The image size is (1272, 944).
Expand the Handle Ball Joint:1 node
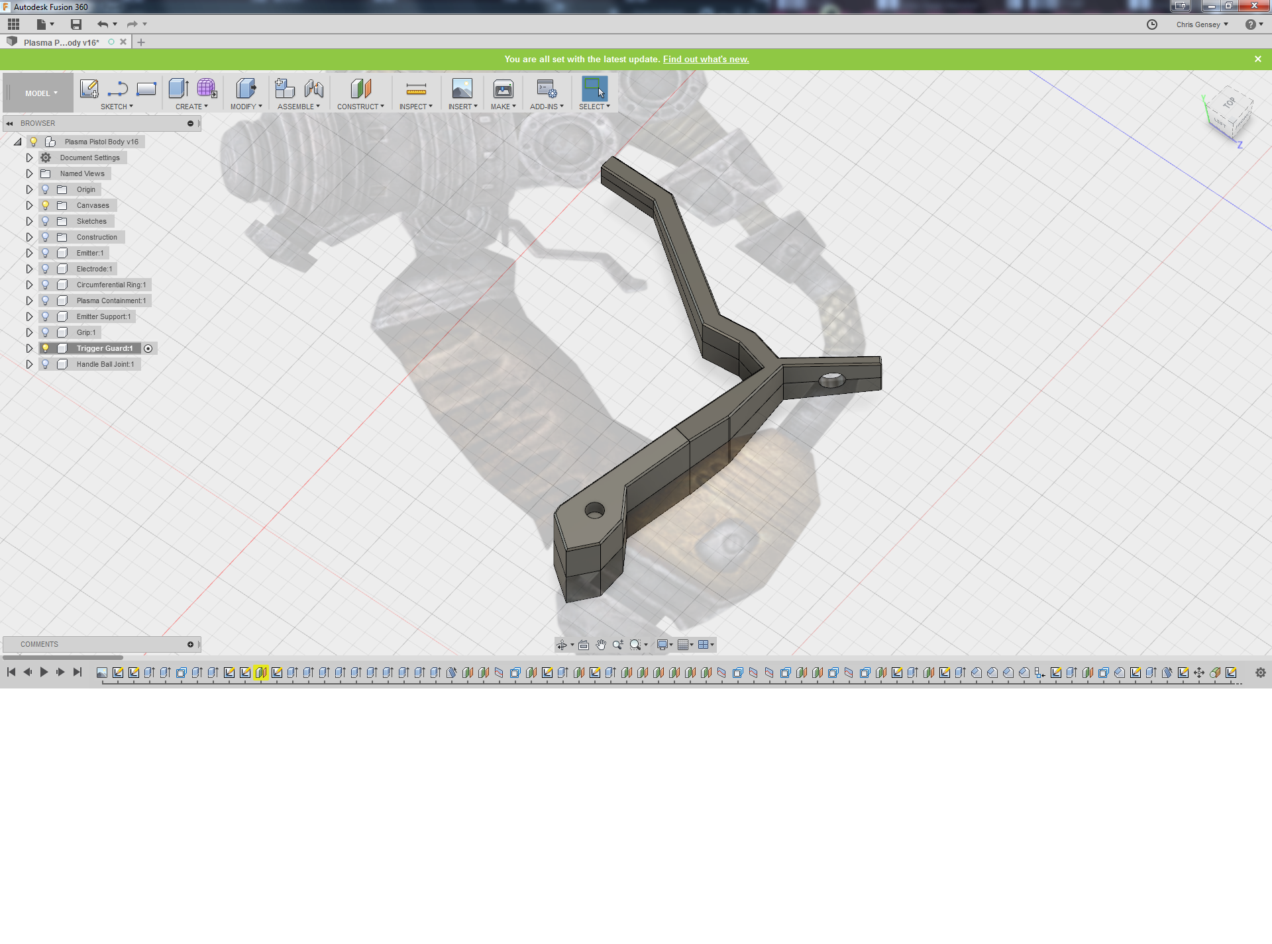coord(29,364)
